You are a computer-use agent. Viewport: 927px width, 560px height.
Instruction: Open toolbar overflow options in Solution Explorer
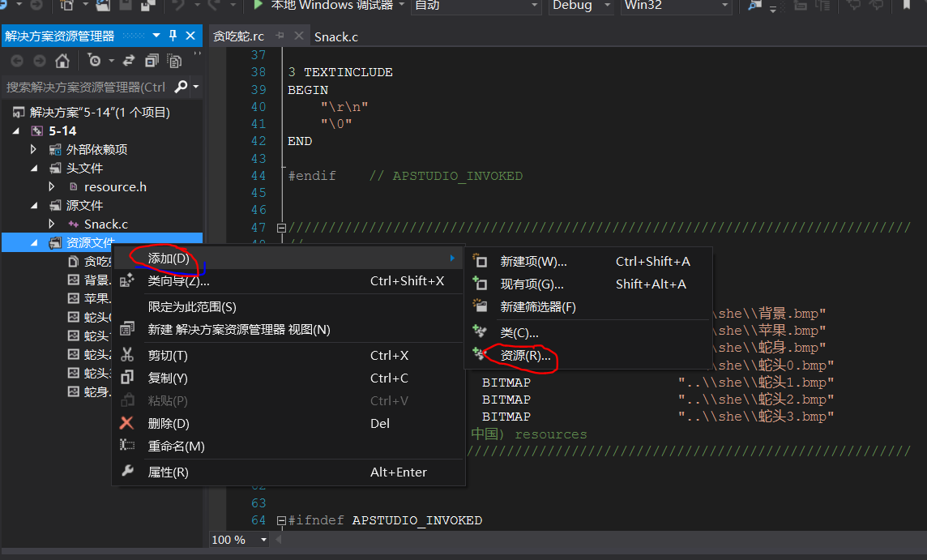click(198, 53)
